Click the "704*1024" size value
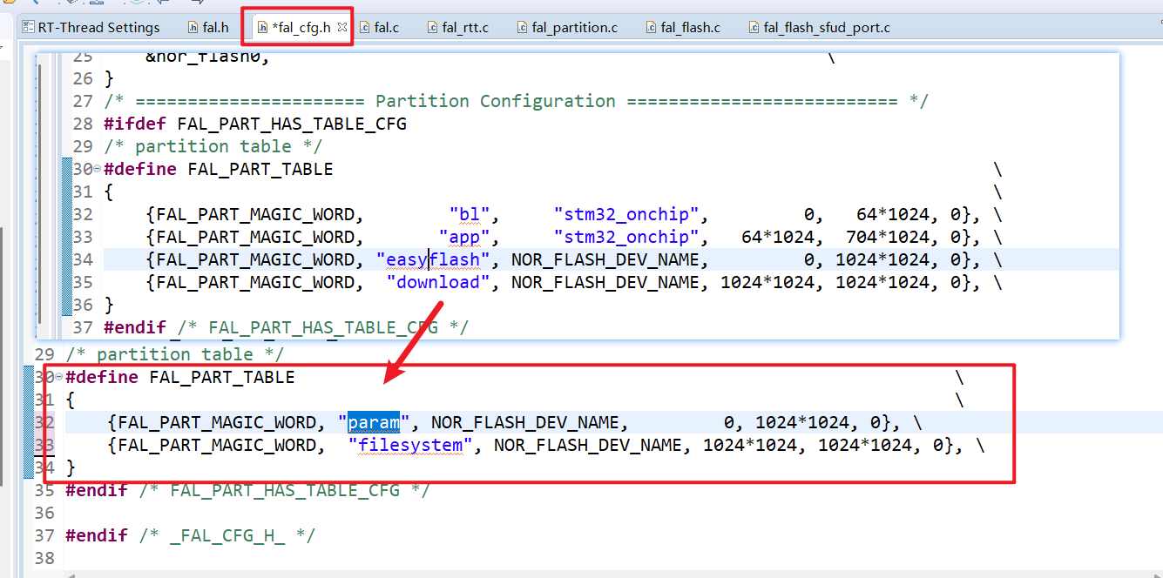Viewport: 1163px width, 578px height. tap(888, 237)
